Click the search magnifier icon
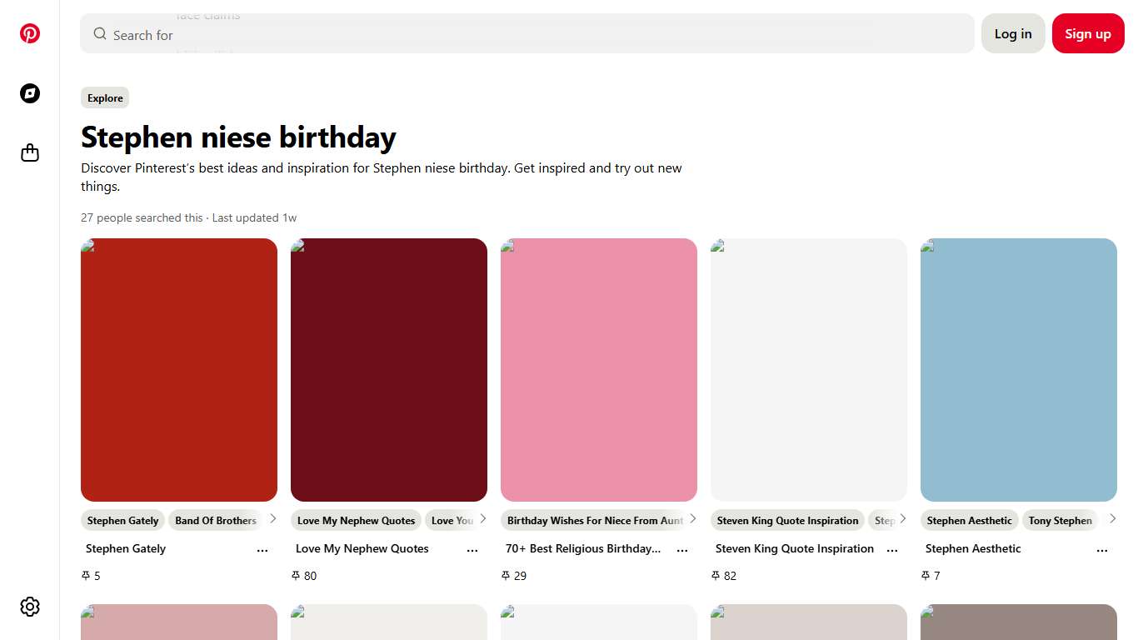 coord(100,34)
